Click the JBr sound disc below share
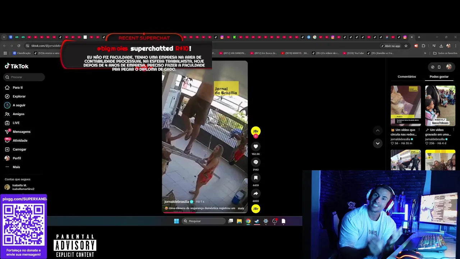This screenshot has width=460, height=259. 256,209
